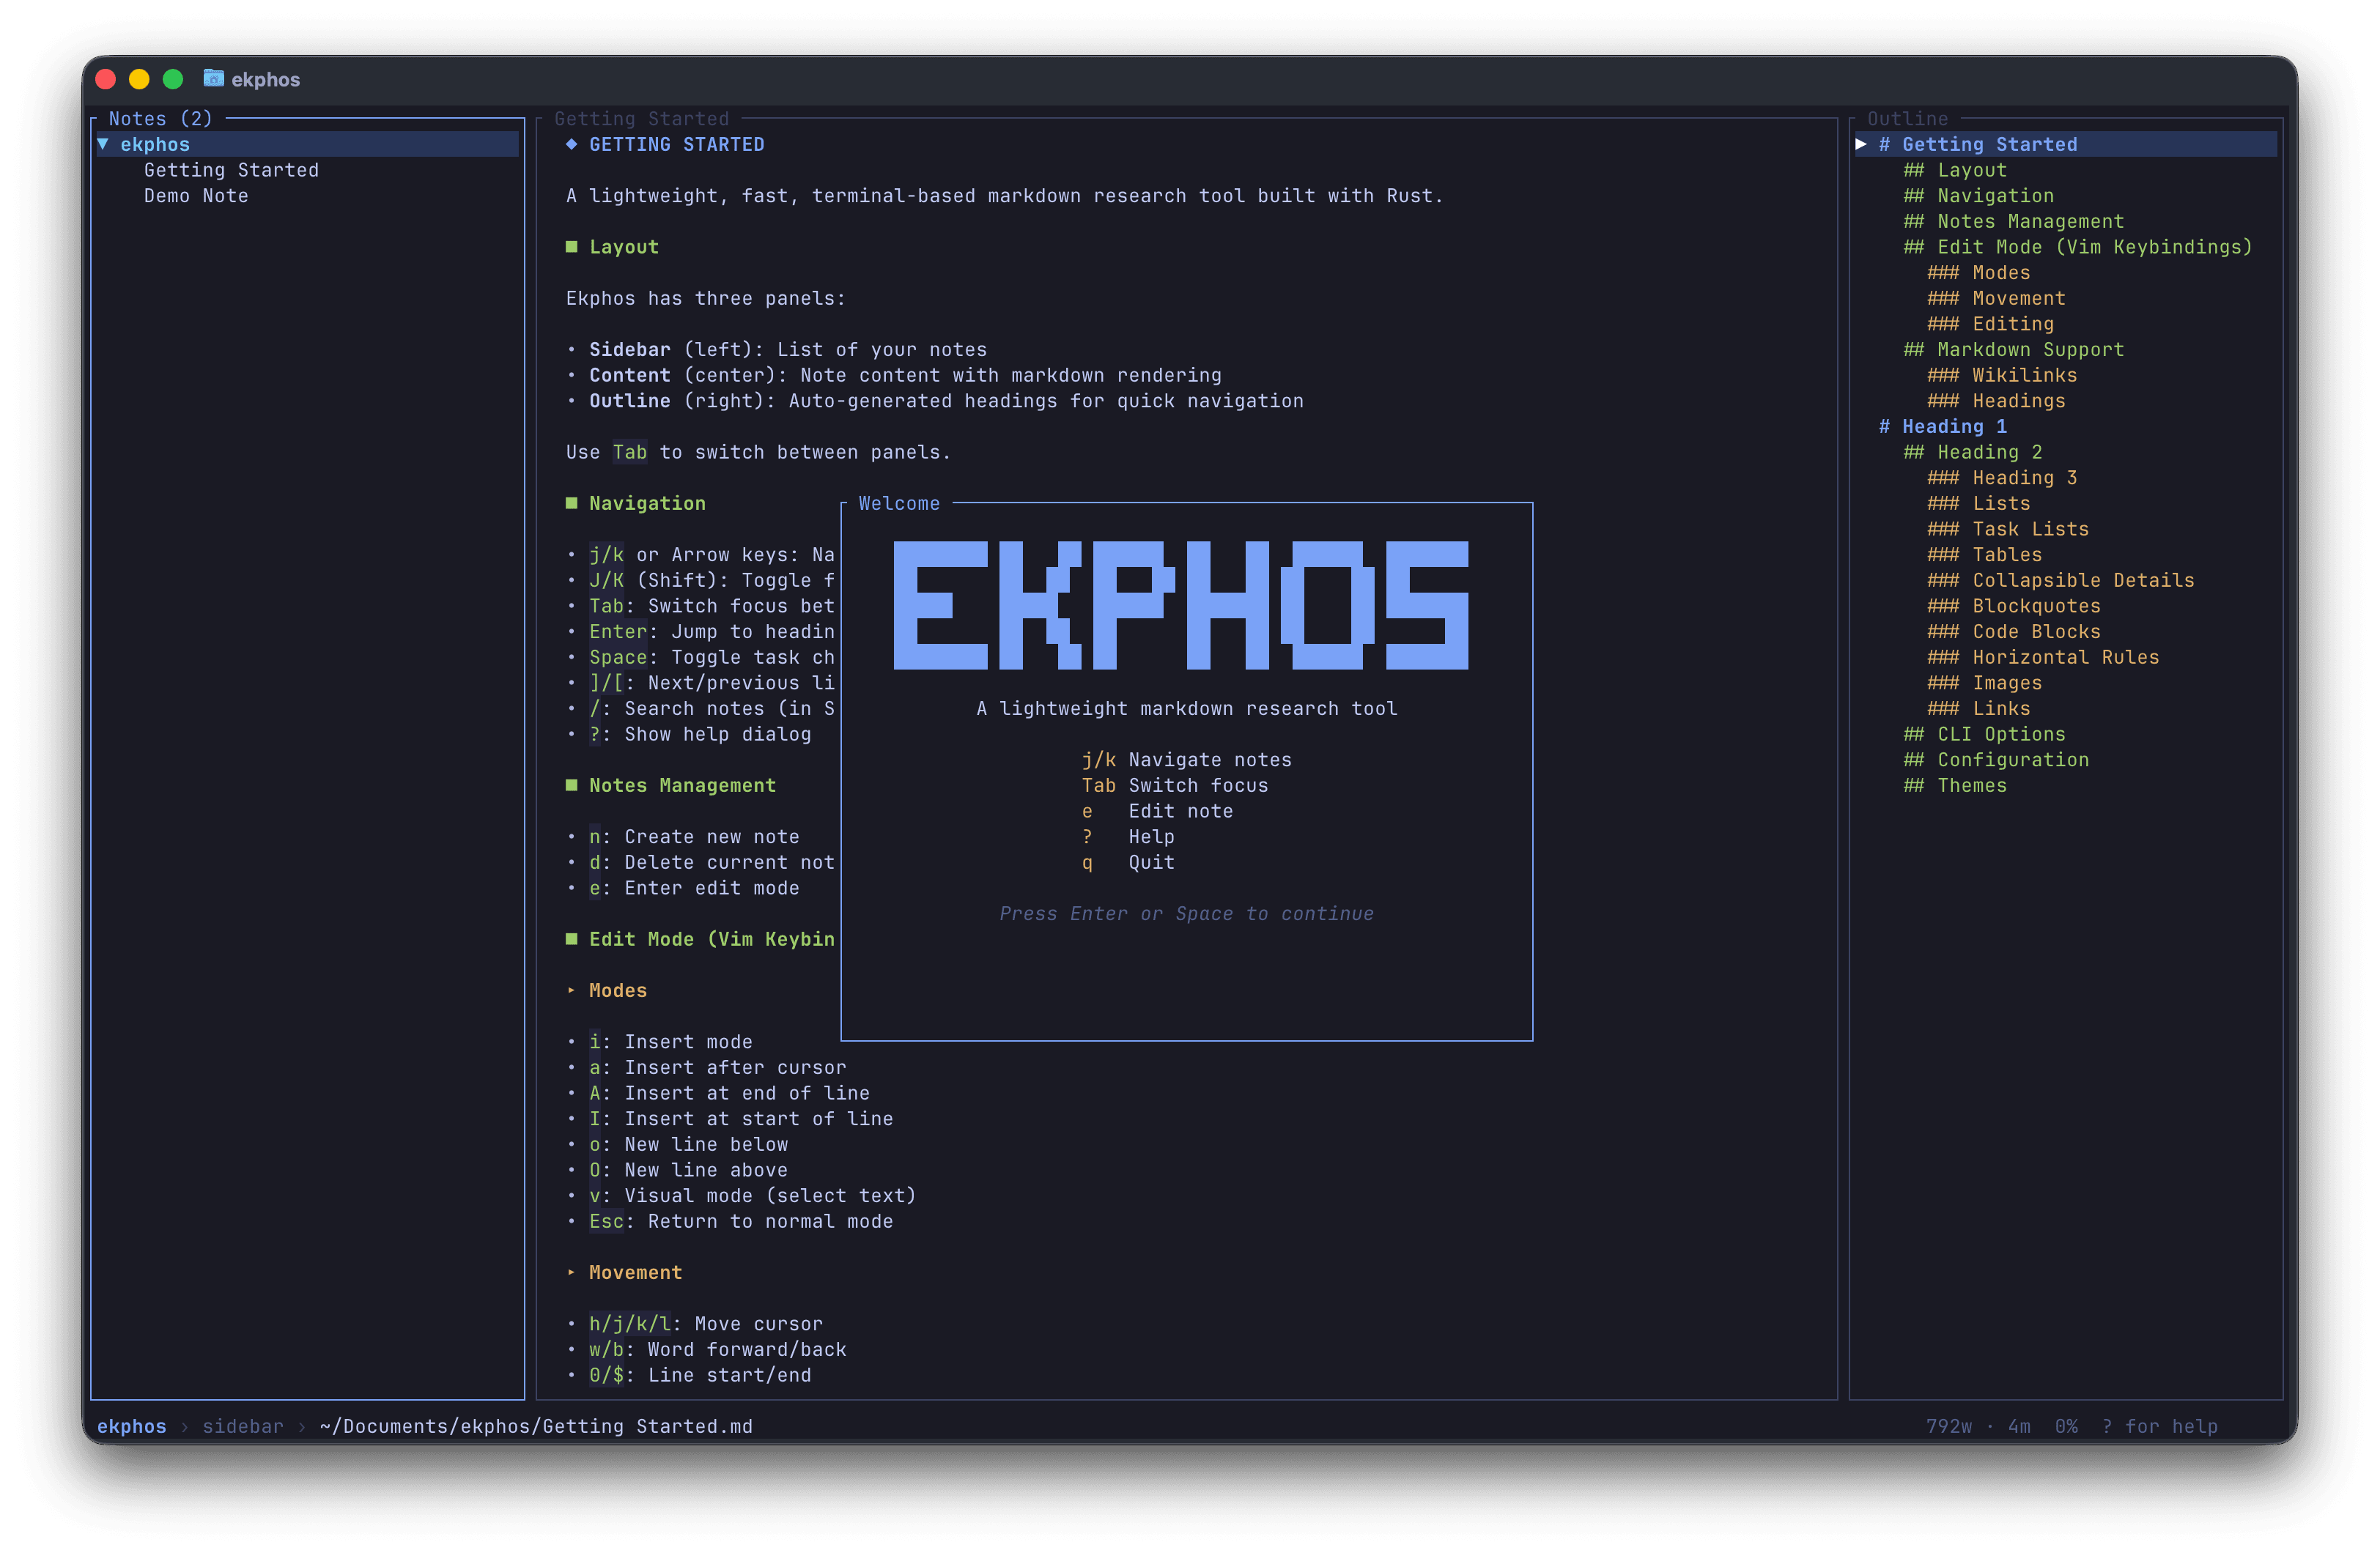Screen dimensions: 2380x1553
Task: Collapse the '# Getting Started' entry in the Outline
Action: (x=1862, y=144)
